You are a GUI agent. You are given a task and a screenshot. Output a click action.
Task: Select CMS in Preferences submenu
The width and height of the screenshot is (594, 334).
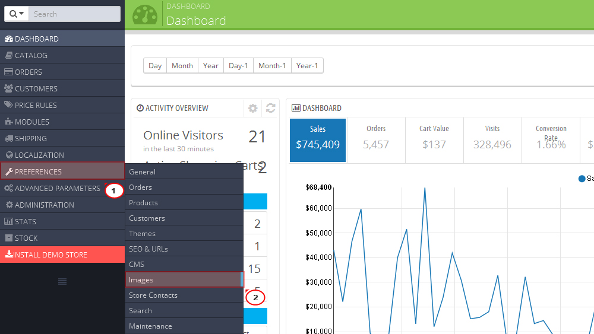pyautogui.click(x=184, y=265)
